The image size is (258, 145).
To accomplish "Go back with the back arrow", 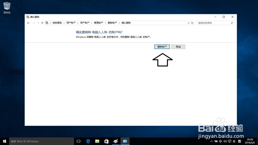I will (x=28, y=23).
